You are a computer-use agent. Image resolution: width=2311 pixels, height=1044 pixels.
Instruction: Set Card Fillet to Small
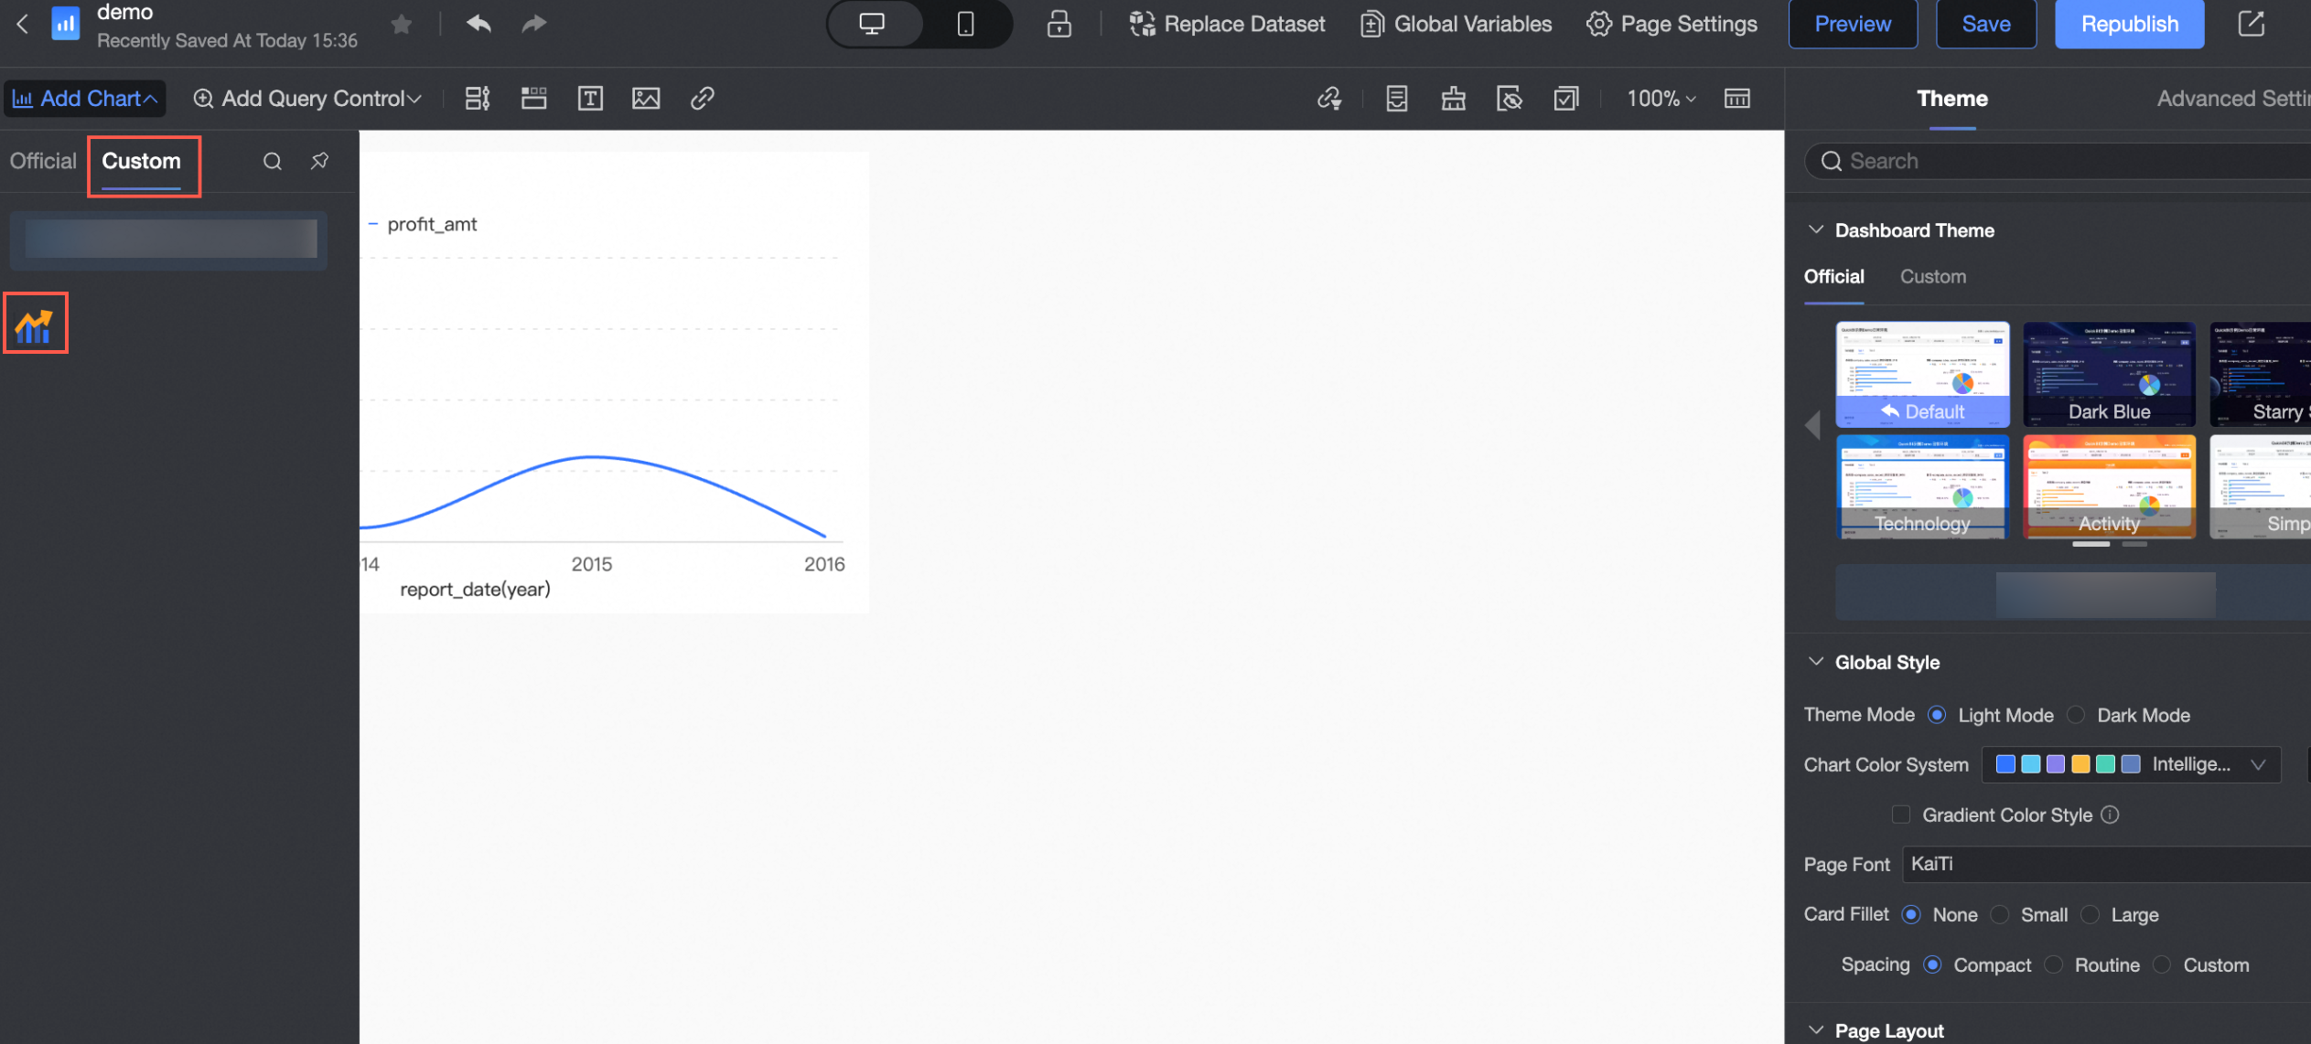click(2000, 914)
